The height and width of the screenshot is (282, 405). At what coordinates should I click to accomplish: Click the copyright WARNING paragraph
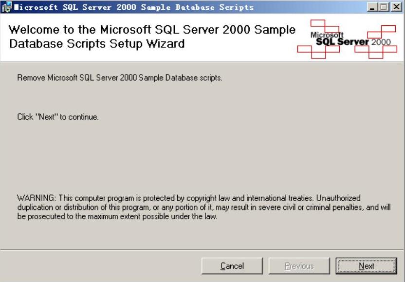click(x=203, y=207)
